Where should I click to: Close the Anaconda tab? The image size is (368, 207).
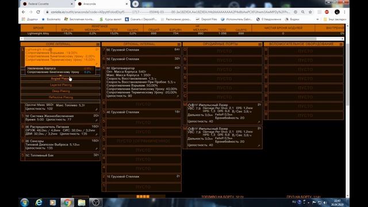(126, 4)
